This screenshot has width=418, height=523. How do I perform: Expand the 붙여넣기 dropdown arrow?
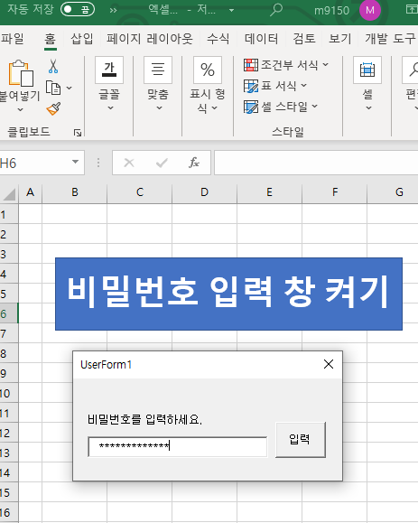click(x=21, y=109)
